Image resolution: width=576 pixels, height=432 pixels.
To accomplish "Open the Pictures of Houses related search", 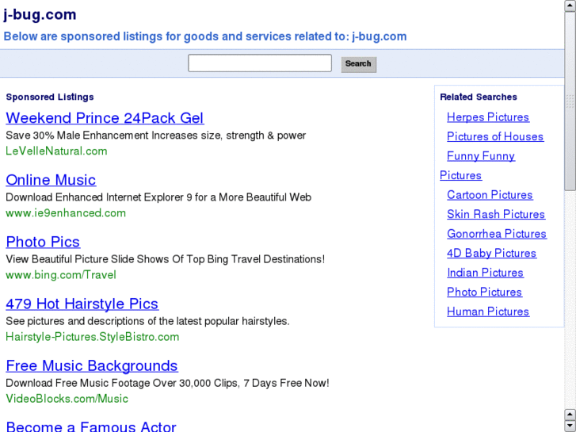I will (495, 136).
